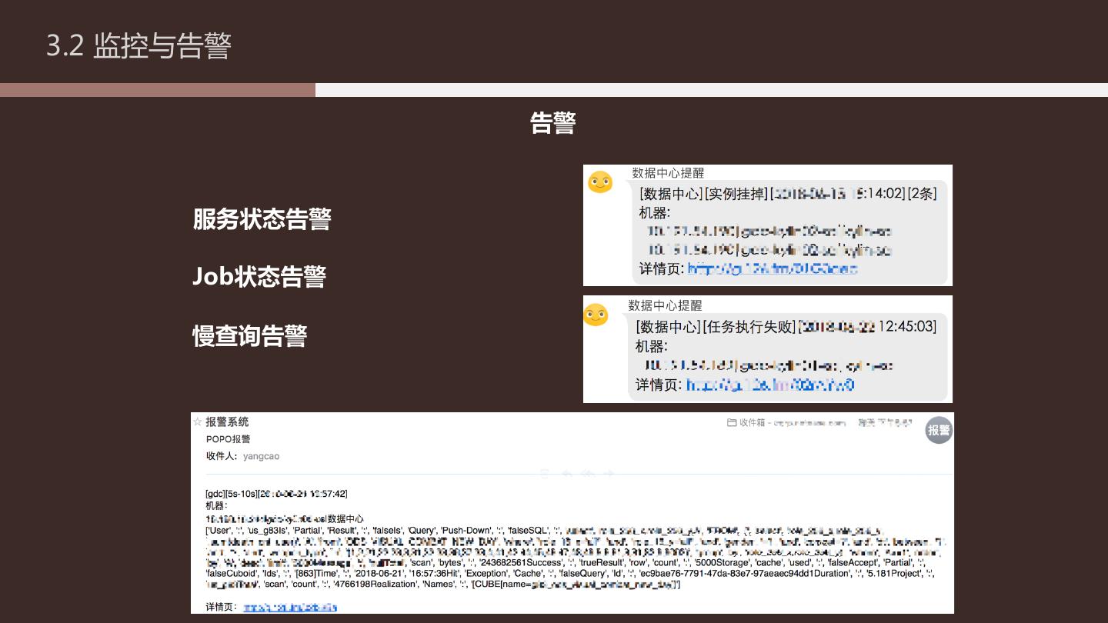Click the recipient name yangcao

[x=261, y=456]
